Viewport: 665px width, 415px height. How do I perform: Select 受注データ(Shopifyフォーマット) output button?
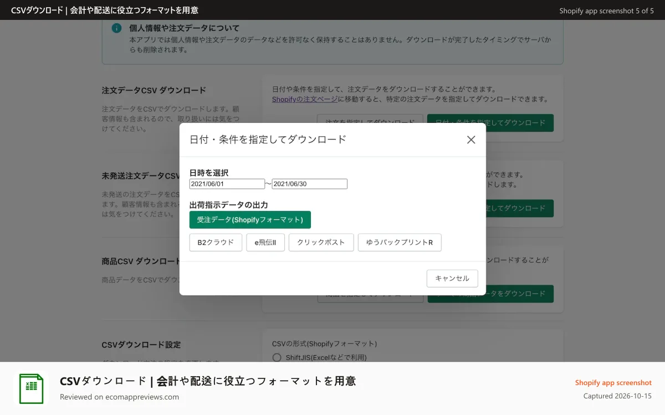[250, 220]
